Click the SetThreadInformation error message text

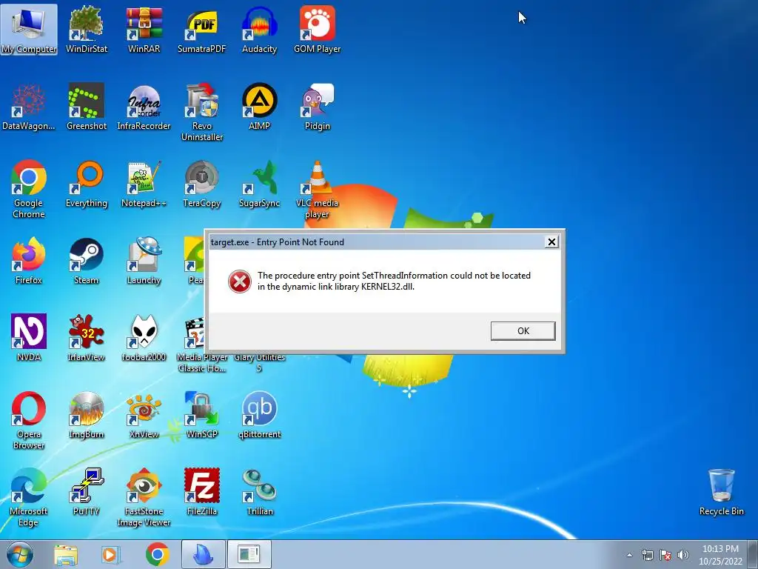pyautogui.click(x=394, y=281)
